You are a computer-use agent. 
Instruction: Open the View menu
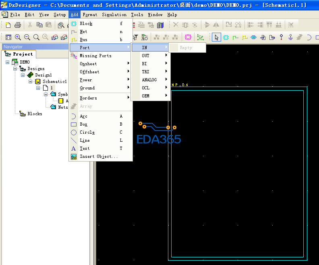pos(44,14)
